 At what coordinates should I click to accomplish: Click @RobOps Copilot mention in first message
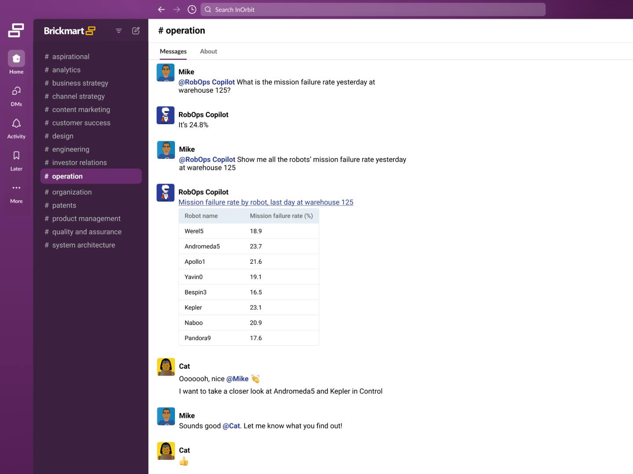pyautogui.click(x=207, y=82)
